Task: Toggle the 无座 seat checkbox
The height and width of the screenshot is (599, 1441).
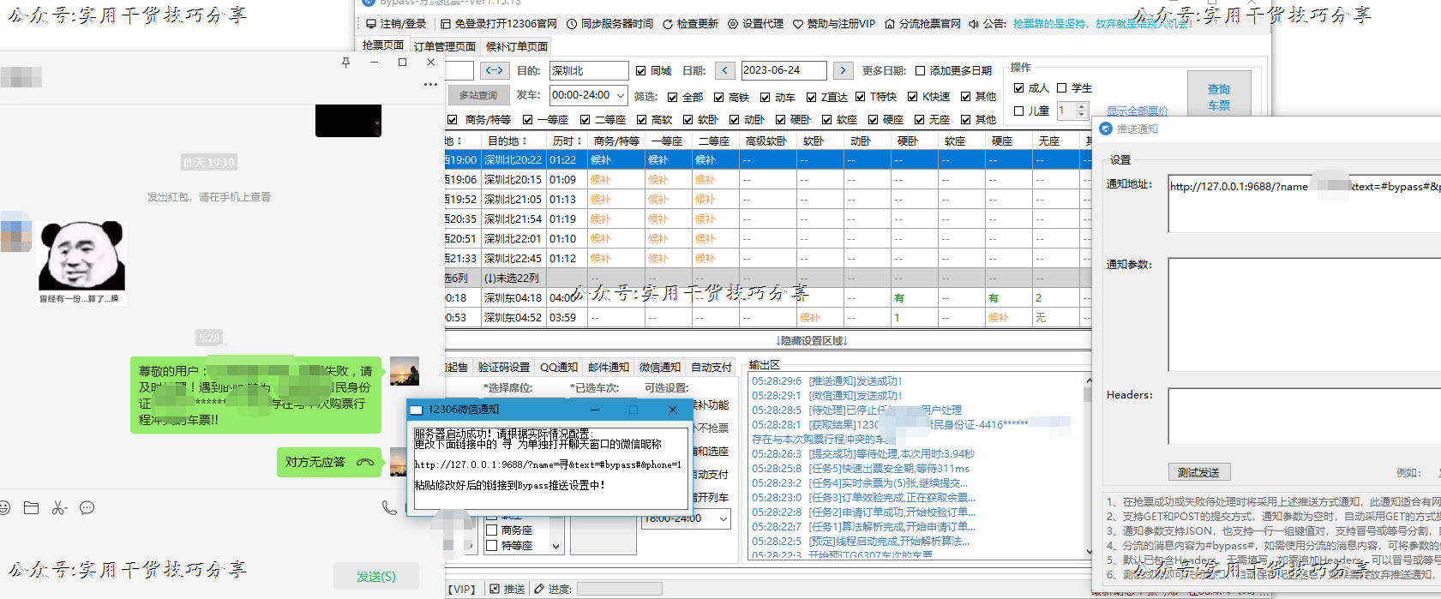Action: coord(919,120)
